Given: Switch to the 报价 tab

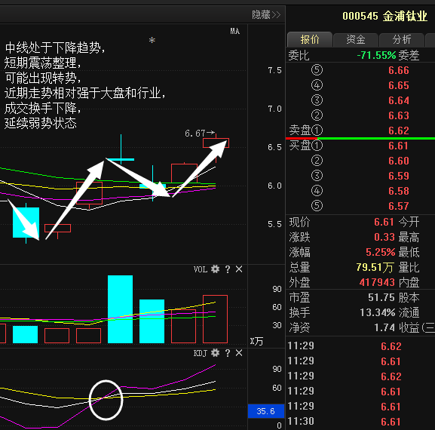Looking at the screenshot, I should point(310,39).
